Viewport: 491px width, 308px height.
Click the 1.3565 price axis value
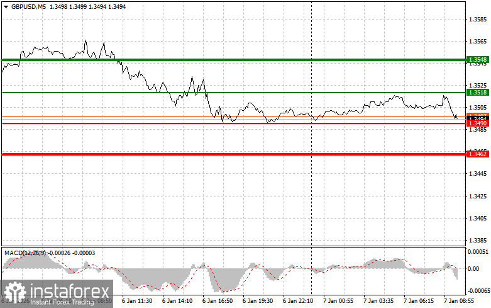tap(478, 42)
